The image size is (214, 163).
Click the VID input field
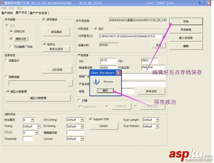[x=109, y=61]
